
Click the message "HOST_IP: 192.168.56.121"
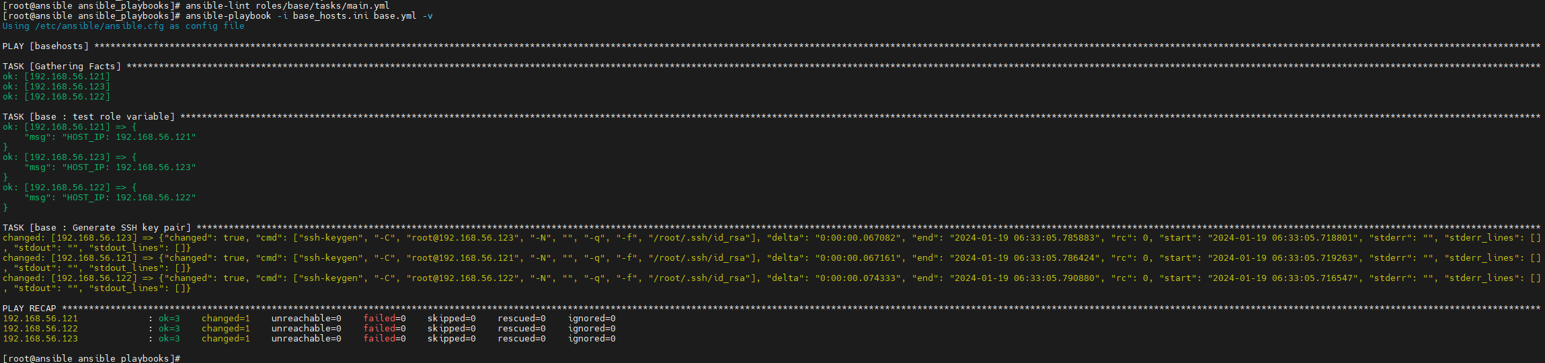(x=129, y=136)
